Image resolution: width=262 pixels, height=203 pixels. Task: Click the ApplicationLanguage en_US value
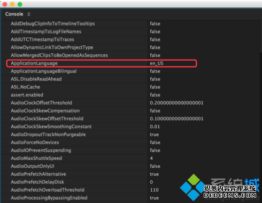[x=157, y=63]
